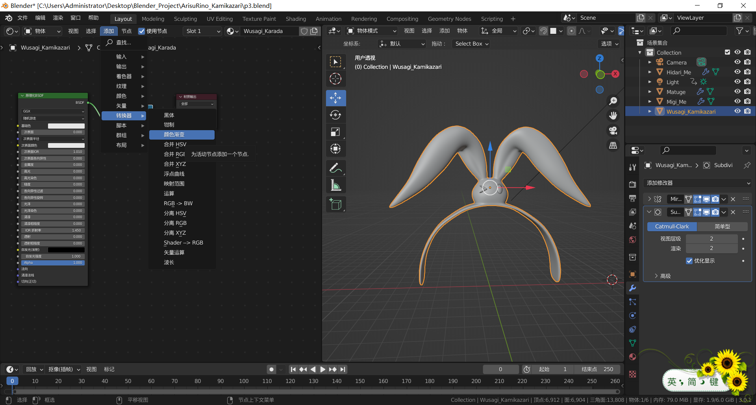The image size is (756, 405).
Task: Toggle Collection exclude checkbox in outliner
Action: (728, 52)
